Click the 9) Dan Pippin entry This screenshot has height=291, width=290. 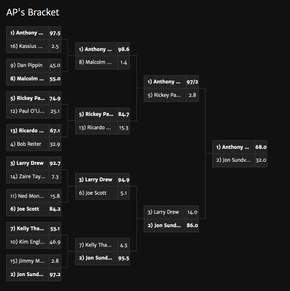[34, 65]
